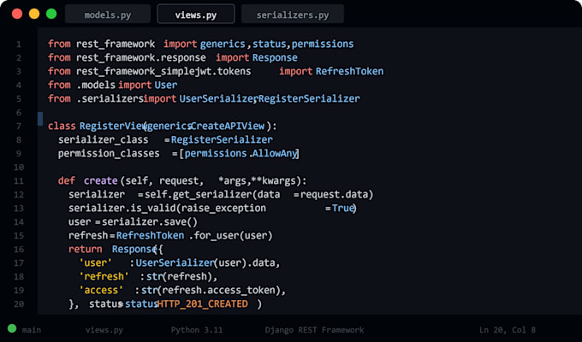Click the main branch label in status bar
The image size is (582, 342).
coord(32,330)
